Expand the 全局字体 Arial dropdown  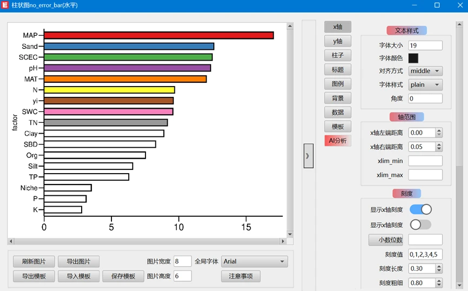(254, 262)
